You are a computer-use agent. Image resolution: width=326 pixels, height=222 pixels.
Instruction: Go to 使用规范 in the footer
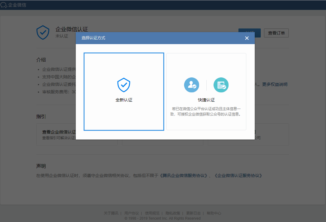point(152,213)
